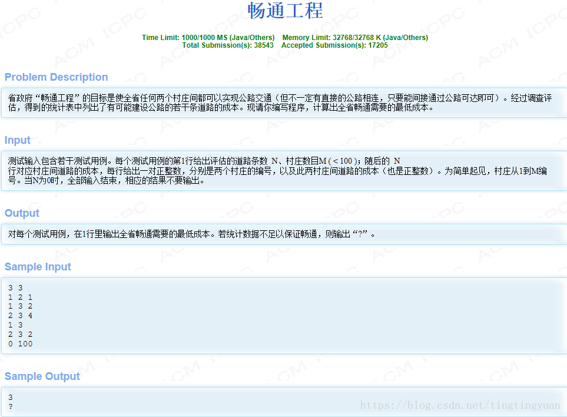Click the Sample Input heading
Screen dimensions: 567x417
(x=38, y=267)
